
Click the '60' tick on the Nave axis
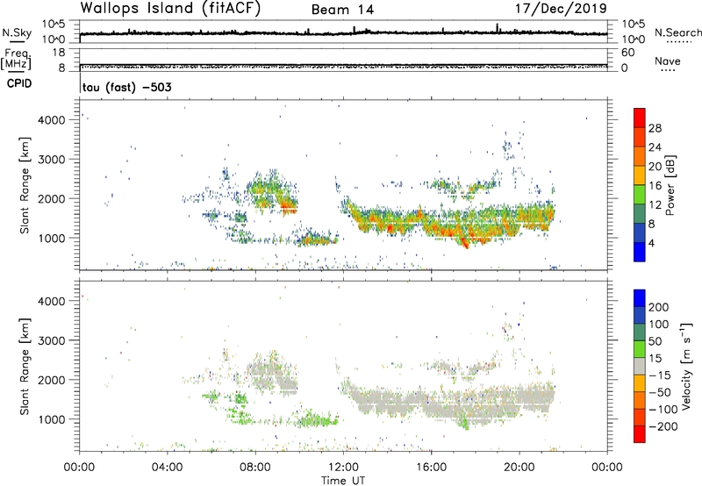(627, 53)
